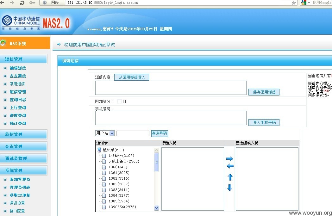Viewport: 332px width, 216px height.
Task: Click the document icon of 1-5备份(3107)
Action: click(x=104, y=156)
